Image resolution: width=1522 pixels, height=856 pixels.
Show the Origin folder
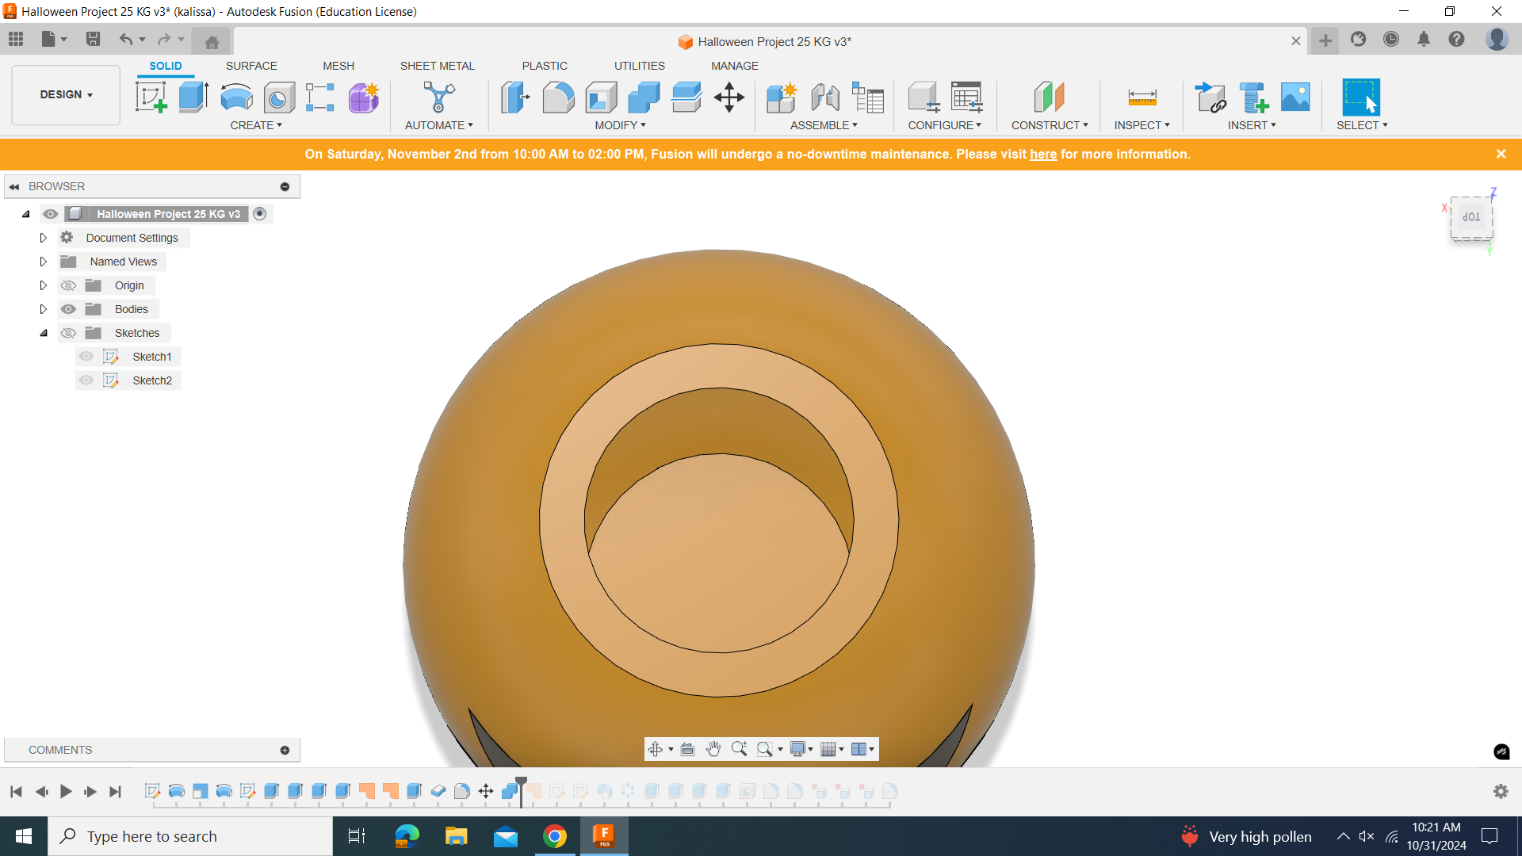point(69,285)
